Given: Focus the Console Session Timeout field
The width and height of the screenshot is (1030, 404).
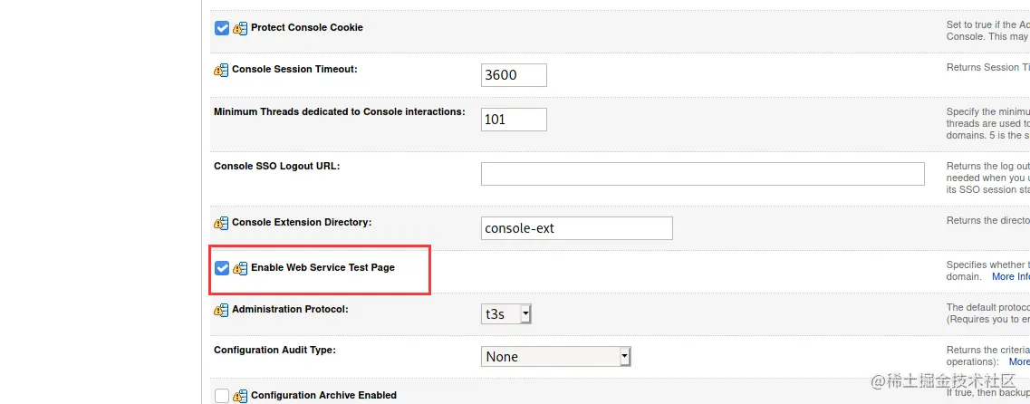Looking at the screenshot, I should coord(514,75).
